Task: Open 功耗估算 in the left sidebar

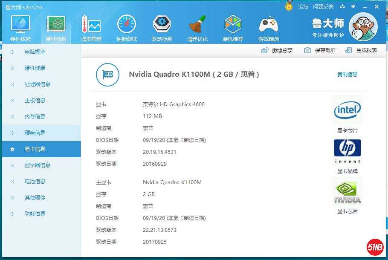Action: pyautogui.click(x=35, y=214)
